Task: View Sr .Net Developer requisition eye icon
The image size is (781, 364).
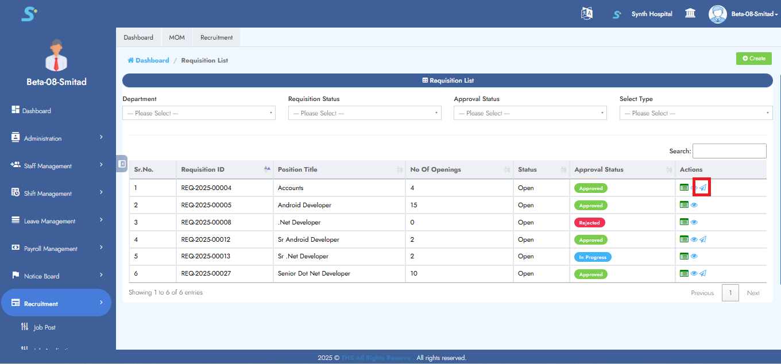Action: (x=694, y=257)
